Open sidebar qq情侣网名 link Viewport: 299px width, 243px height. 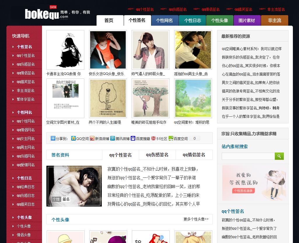point(26,130)
